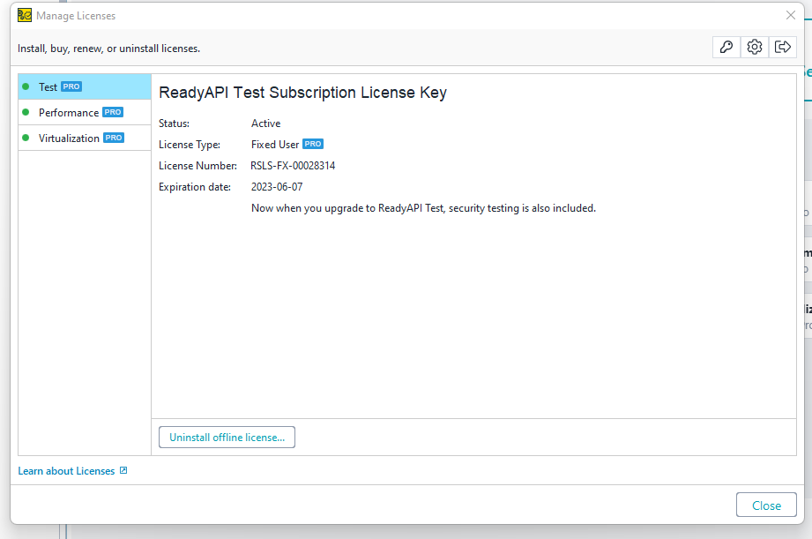This screenshot has width=812, height=539.
Task: Click the key icon to install license
Action: [x=726, y=47]
